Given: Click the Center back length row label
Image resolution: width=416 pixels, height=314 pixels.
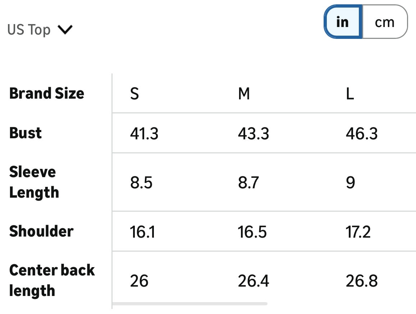Looking at the screenshot, I should point(52,280).
